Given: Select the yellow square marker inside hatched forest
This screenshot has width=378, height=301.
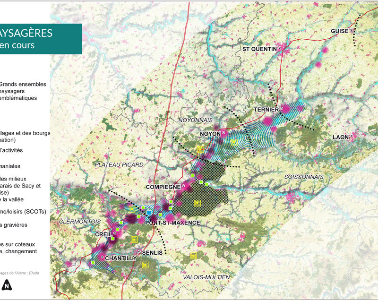Looking at the screenshot, I should click(x=198, y=203).
